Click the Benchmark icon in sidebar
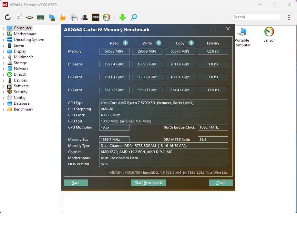 [x=10, y=109]
